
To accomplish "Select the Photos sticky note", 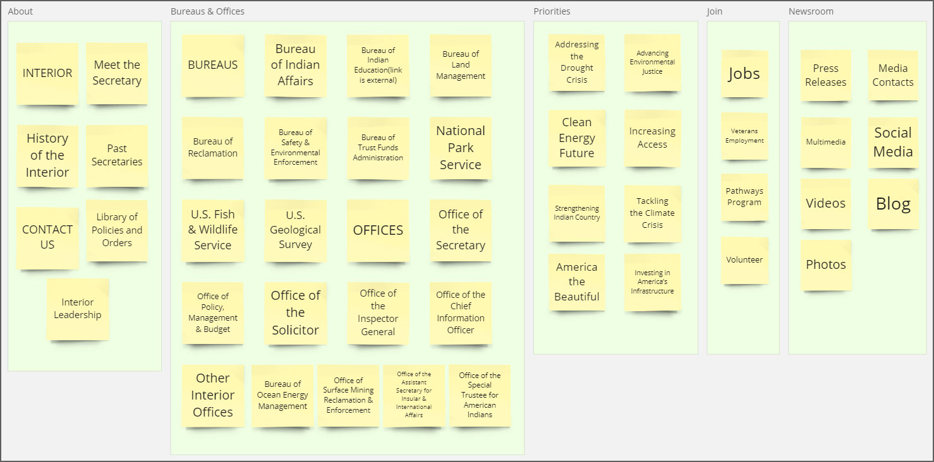I will [x=826, y=265].
